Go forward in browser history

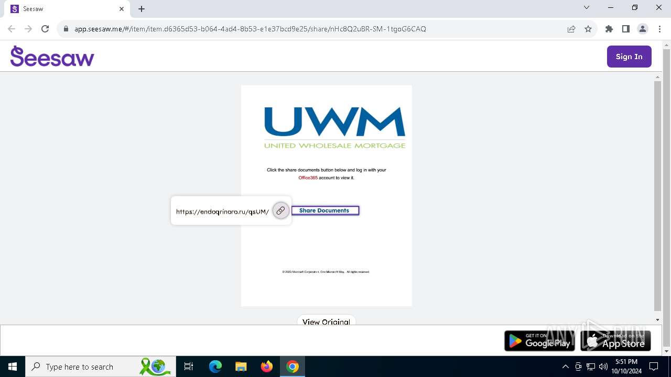[28, 29]
